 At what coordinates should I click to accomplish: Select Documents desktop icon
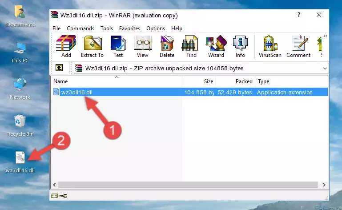20,16
